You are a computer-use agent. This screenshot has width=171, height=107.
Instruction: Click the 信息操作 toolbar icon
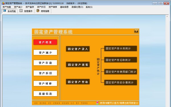pos(21,11)
